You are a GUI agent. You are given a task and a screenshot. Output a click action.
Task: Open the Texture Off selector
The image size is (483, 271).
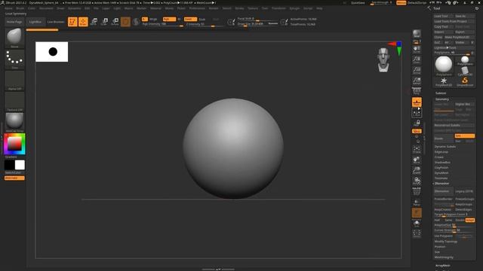tap(14, 102)
